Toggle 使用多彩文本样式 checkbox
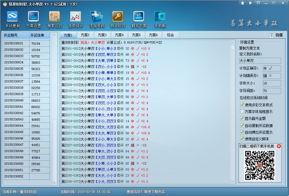 tap(242, 105)
